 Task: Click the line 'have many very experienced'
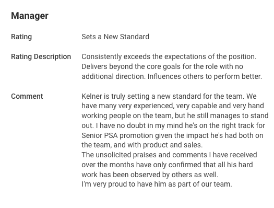tap(173, 106)
